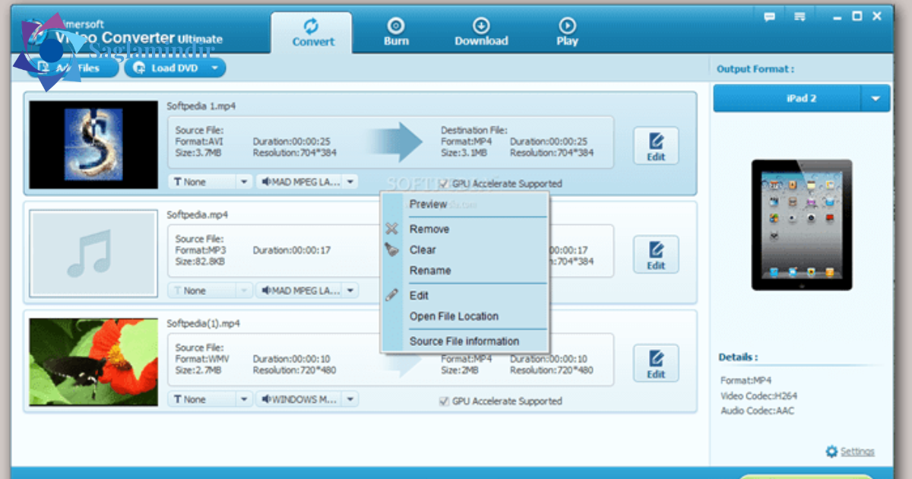This screenshot has height=479, width=912.
Task: Switch to the Play tab
Action: (x=567, y=33)
